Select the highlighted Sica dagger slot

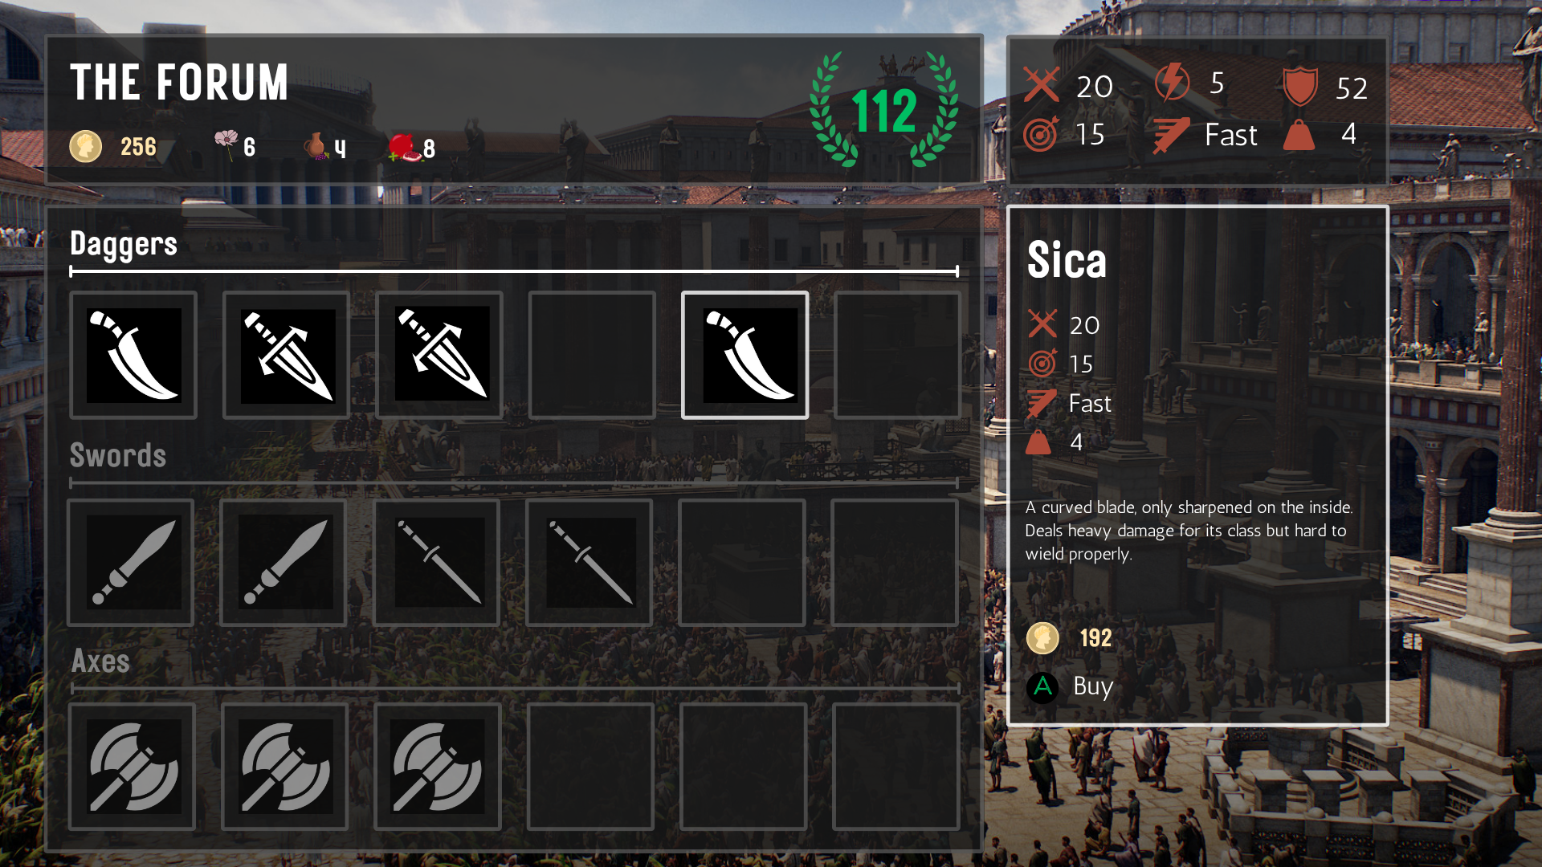(x=745, y=355)
